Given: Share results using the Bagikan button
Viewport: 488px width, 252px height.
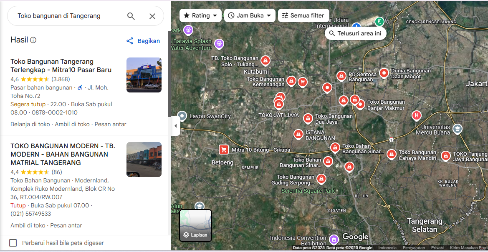Looking at the screenshot, I should coord(143,41).
